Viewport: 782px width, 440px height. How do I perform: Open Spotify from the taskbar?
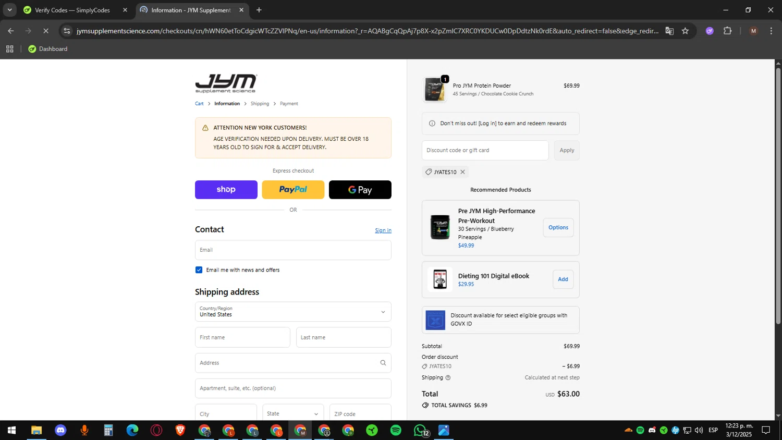point(396,431)
